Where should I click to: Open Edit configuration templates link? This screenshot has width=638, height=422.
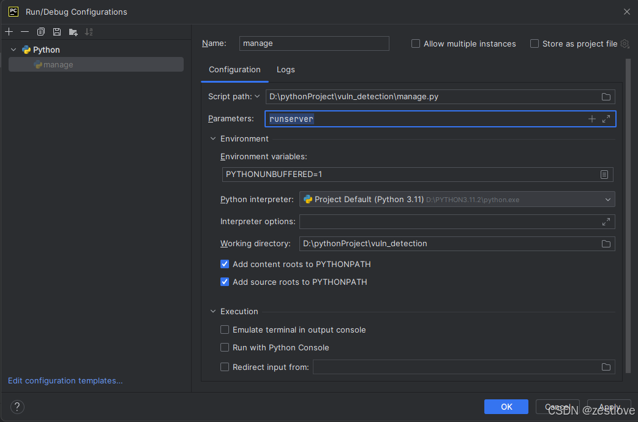point(66,380)
